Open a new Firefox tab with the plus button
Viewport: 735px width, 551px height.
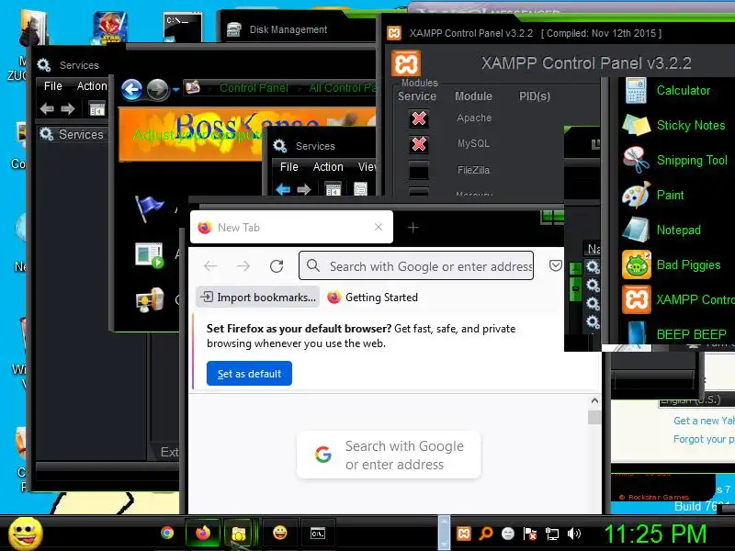point(413,228)
